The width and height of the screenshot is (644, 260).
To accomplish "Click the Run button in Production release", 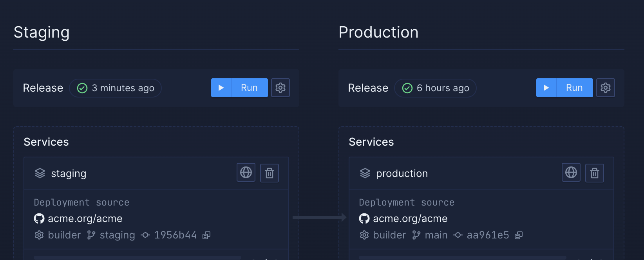I will click(x=564, y=88).
